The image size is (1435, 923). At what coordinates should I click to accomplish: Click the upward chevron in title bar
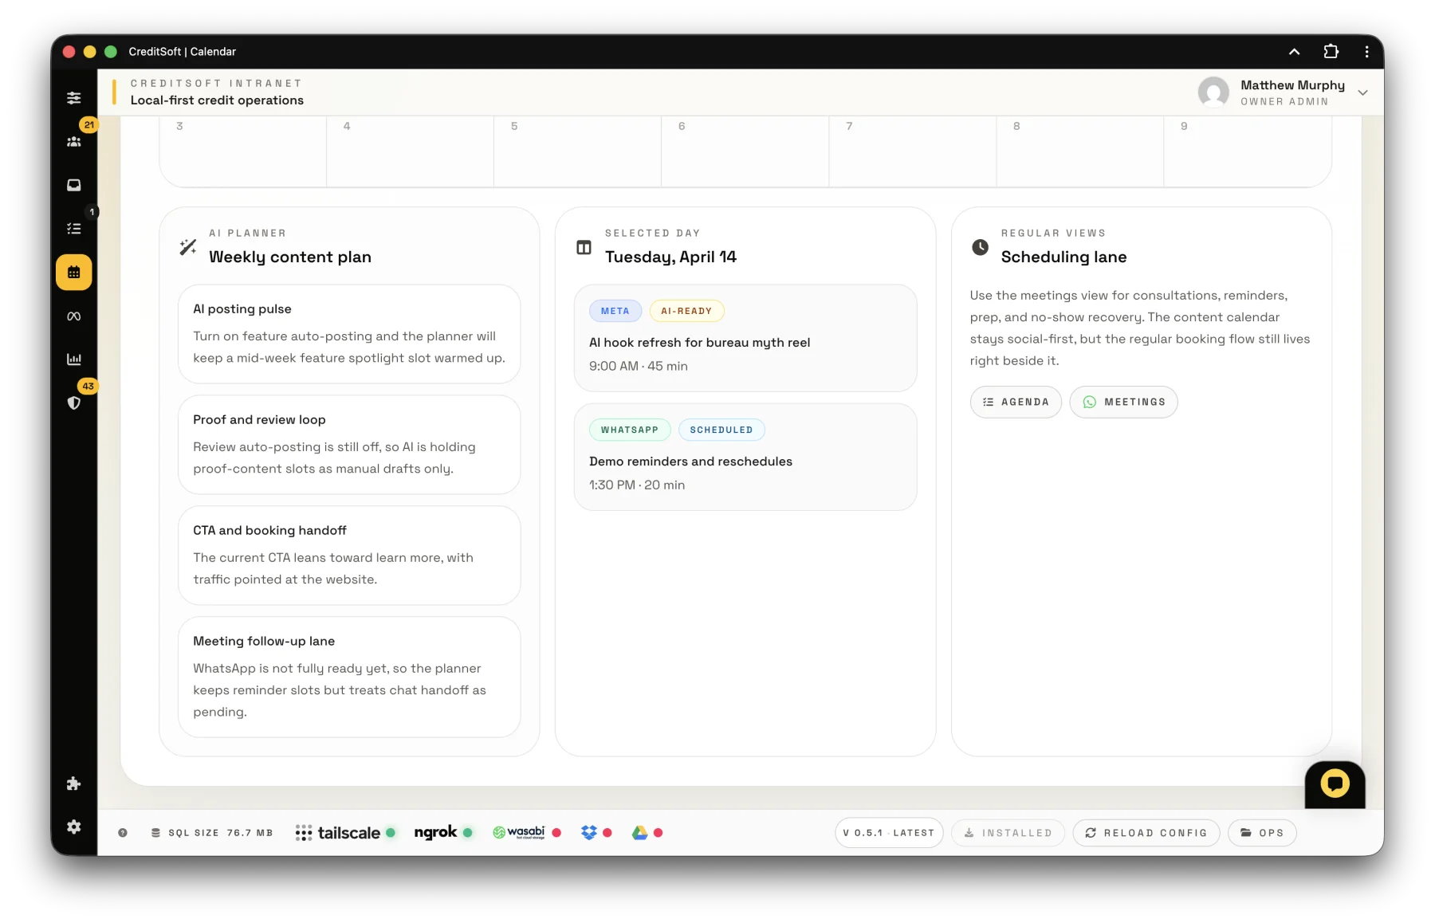pyautogui.click(x=1294, y=52)
